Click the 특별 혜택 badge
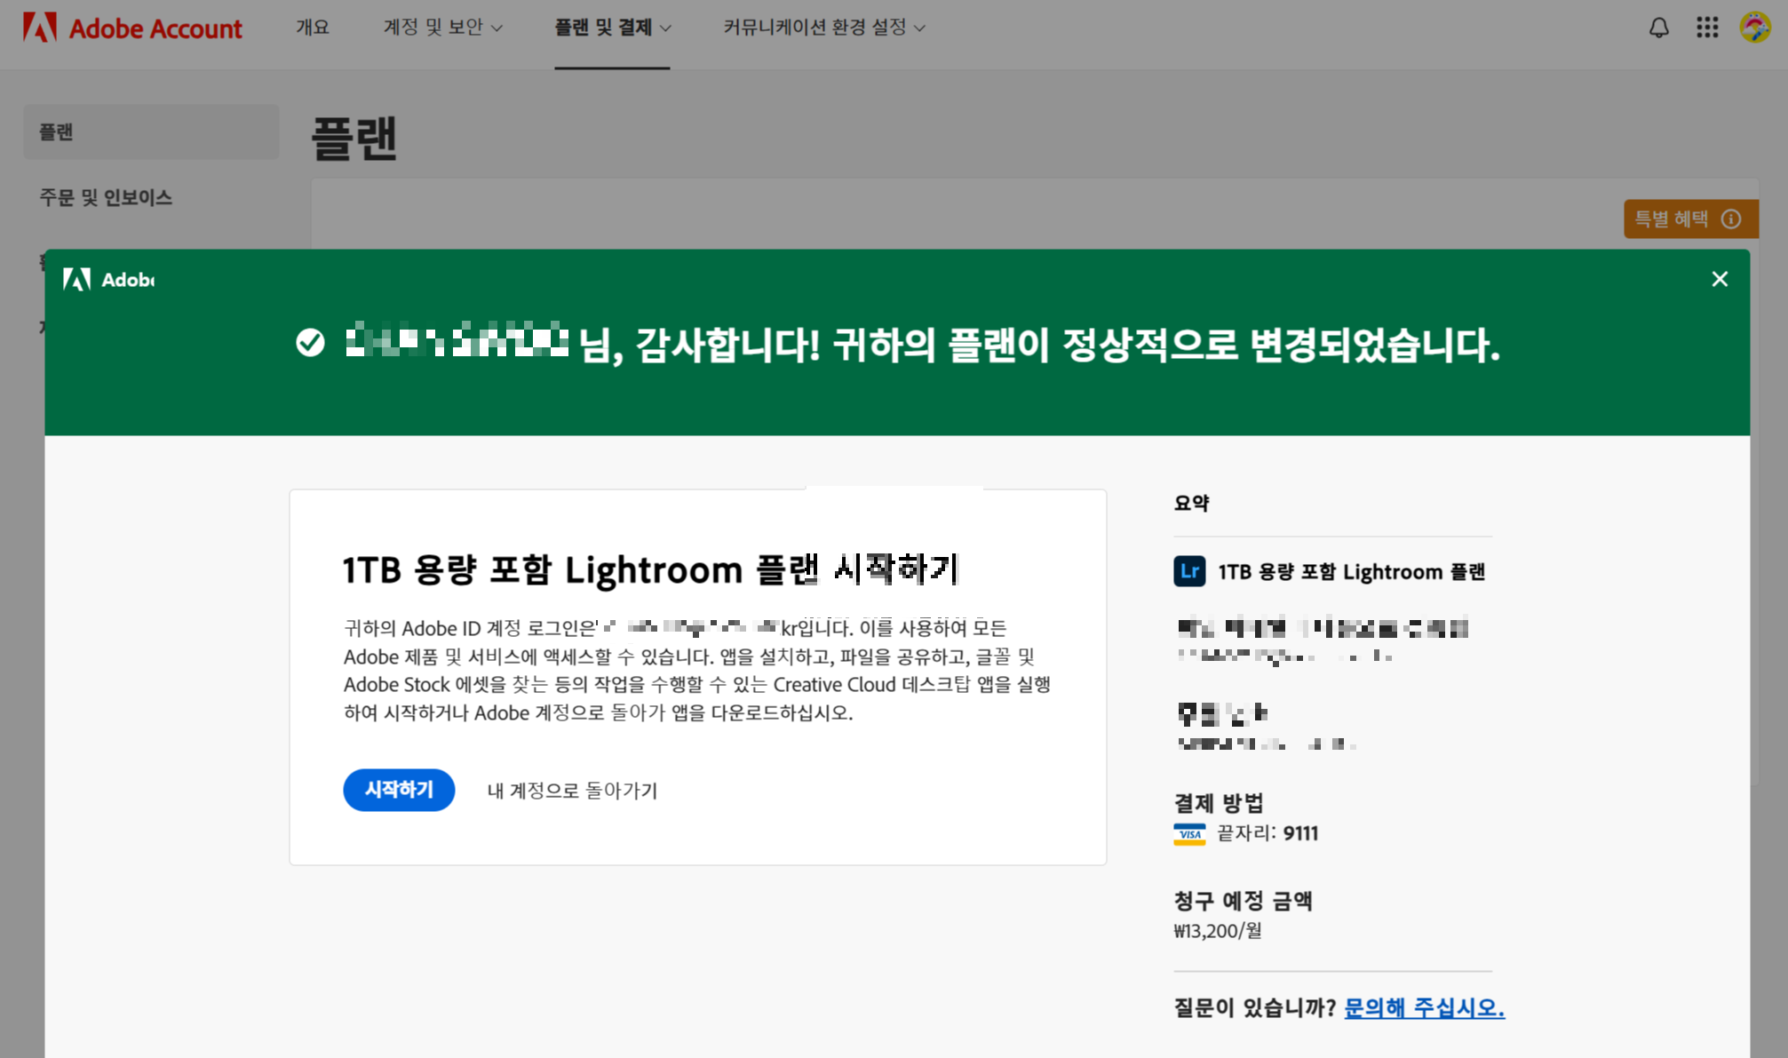The width and height of the screenshot is (1788, 1058). pyautogui.click(x=1672, y=219)
